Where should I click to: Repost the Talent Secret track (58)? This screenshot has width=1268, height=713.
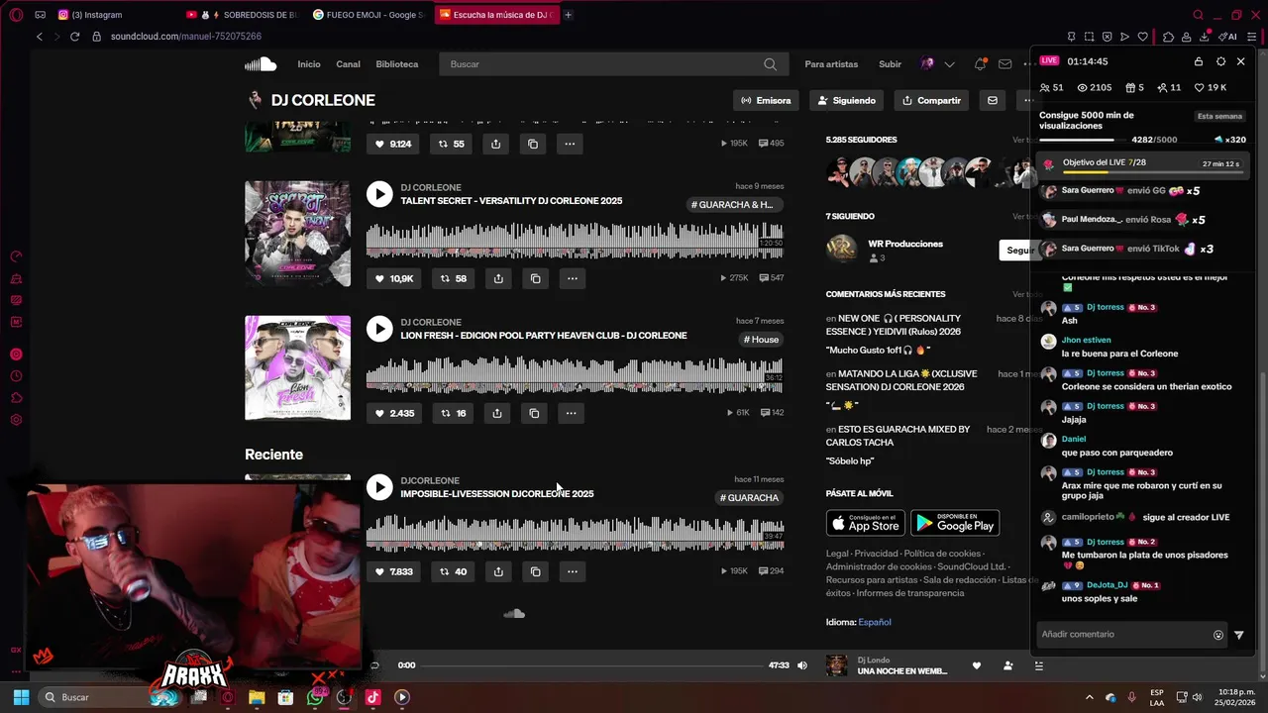(453, 279)
